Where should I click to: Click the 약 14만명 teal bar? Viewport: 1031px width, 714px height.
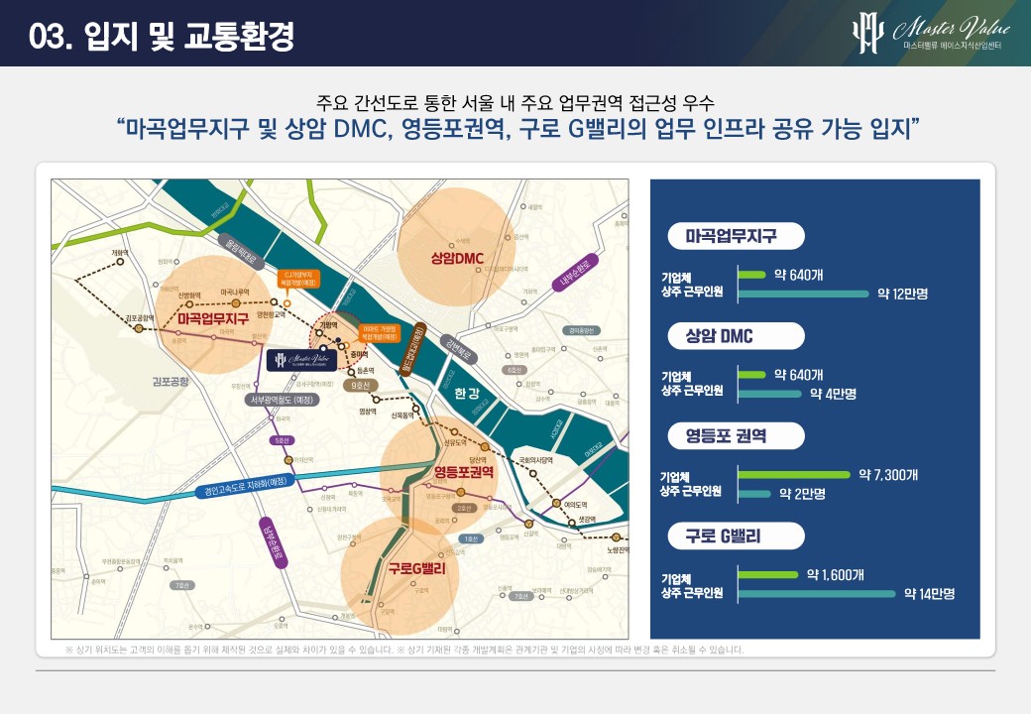(816, 594)
